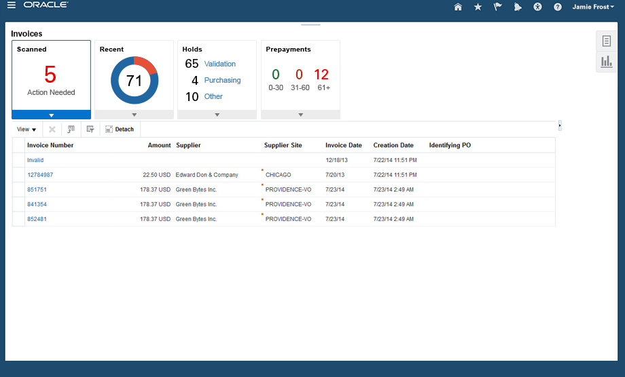Open invoice 12784987 link
Viewport: 625px width, 377px height.
click(x=40, y=175)
